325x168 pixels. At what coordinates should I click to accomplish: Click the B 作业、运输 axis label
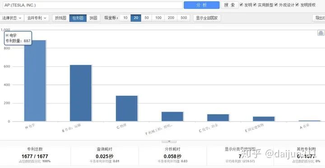click(71, 128)
